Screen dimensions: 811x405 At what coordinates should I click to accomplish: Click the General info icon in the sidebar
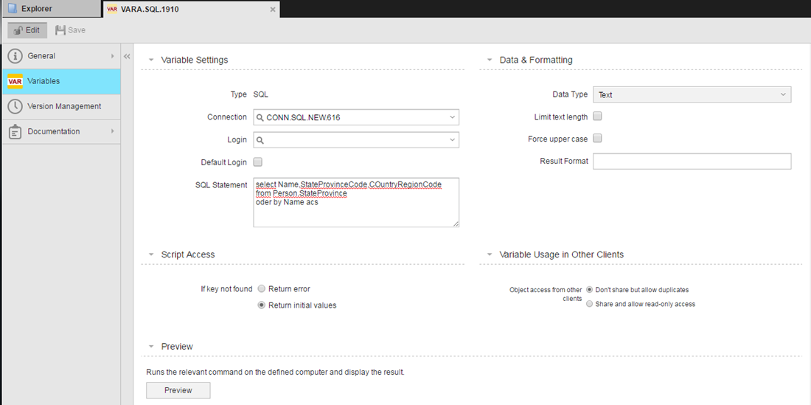click(x=15, y=56)
